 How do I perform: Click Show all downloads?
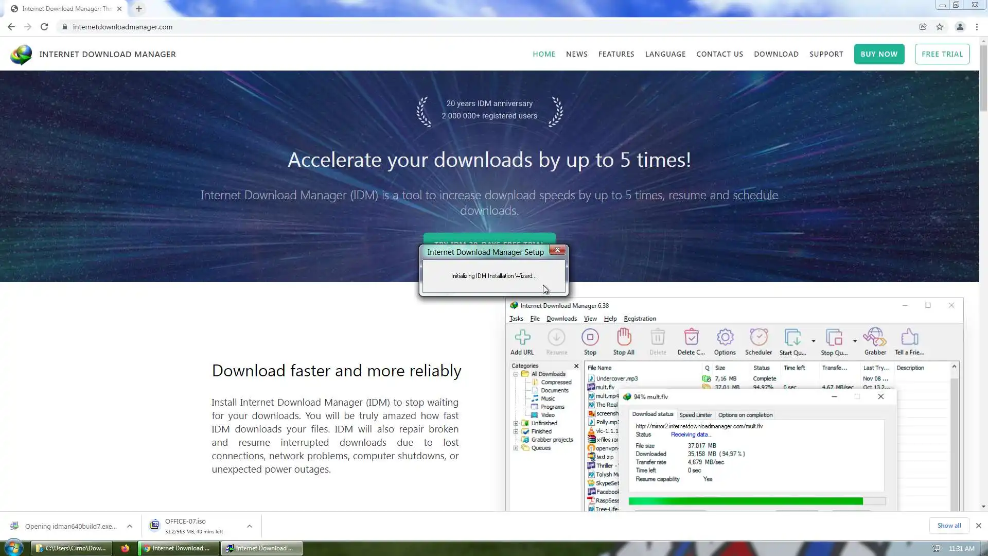[949, 526]
